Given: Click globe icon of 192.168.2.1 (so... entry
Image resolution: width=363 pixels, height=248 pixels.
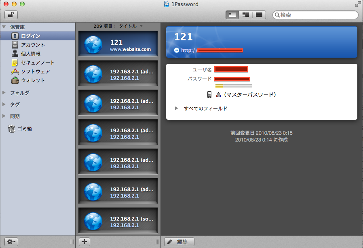Looking at the screenshot, I should tap(93, 221).
